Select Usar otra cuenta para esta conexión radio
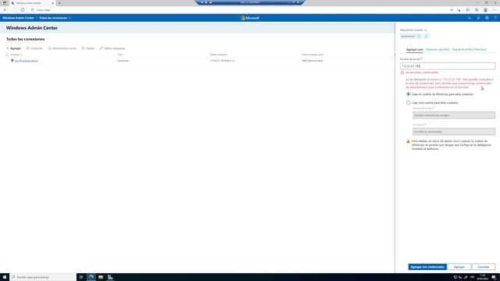The width and height of the screenshot is (500, 281). (408, 102)
